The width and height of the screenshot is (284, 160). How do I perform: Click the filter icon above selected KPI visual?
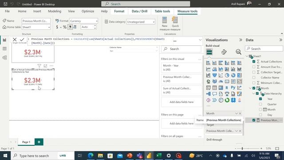coord(39,66)
